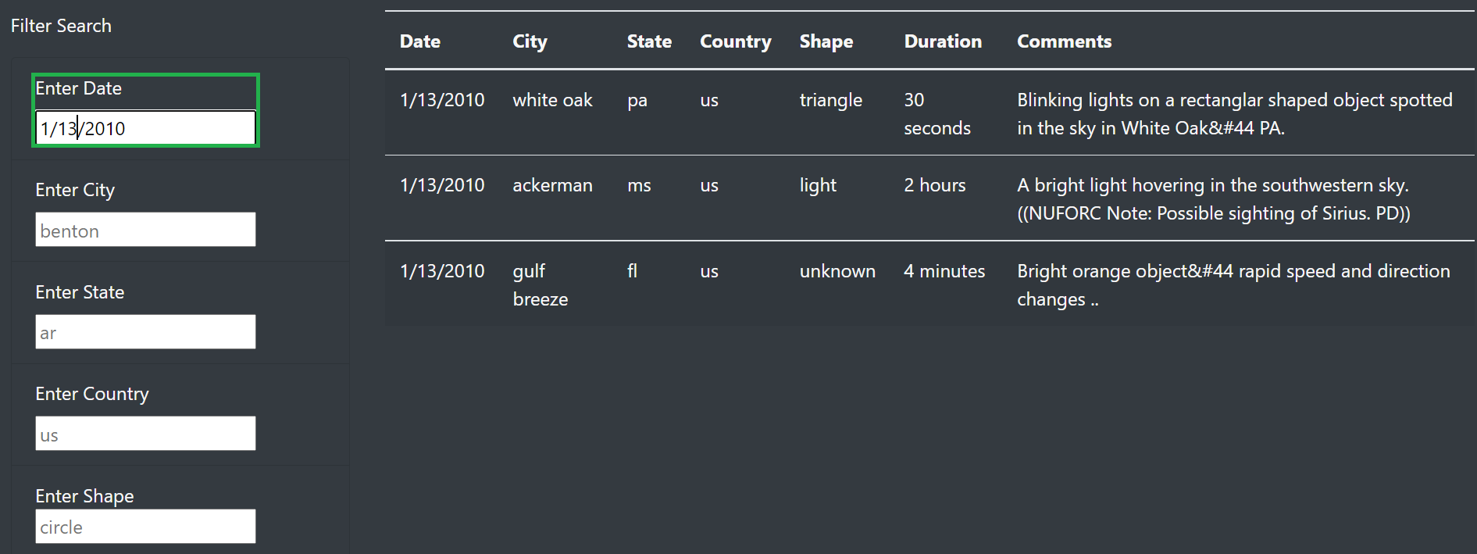Viewport: 1477px width, 554px height.
Task: Click the 'triangle' shape value
Action: (x=830, y=99)
